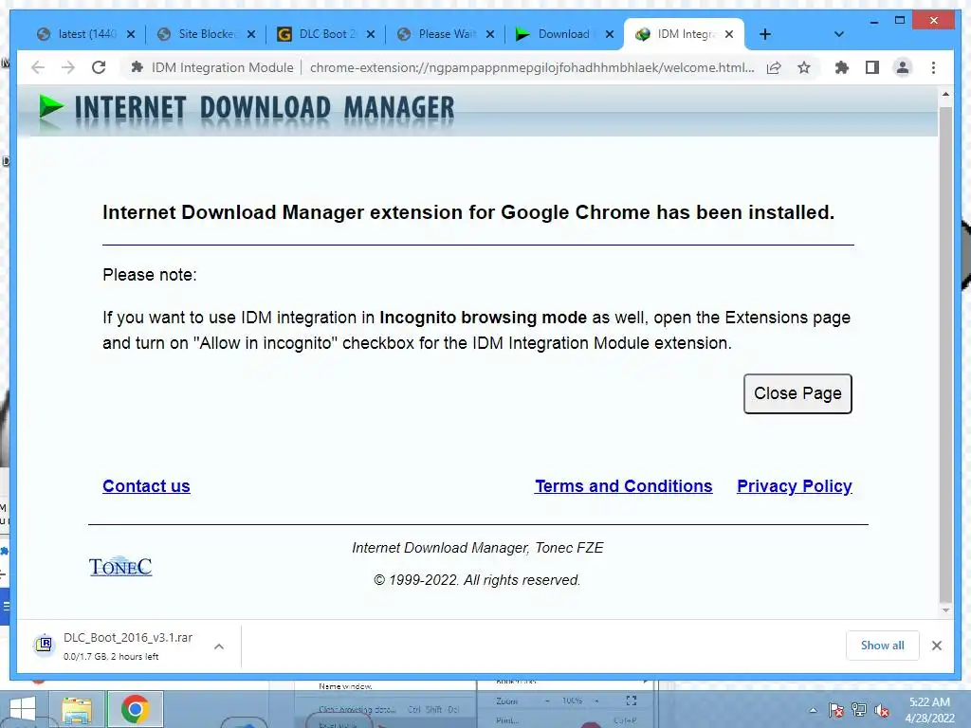Open the clock showing 5:22 AM
The width and height of the screenshot is (971, 728).
[x=929, y=710]
